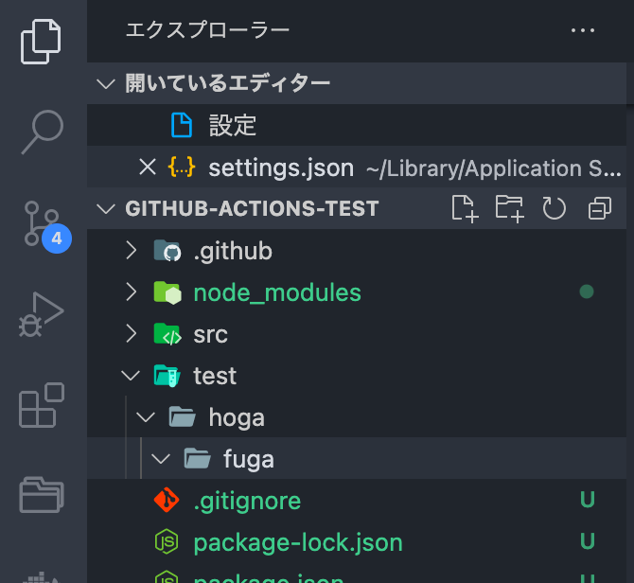Click the U status on .gitignore

coord(587,500)
